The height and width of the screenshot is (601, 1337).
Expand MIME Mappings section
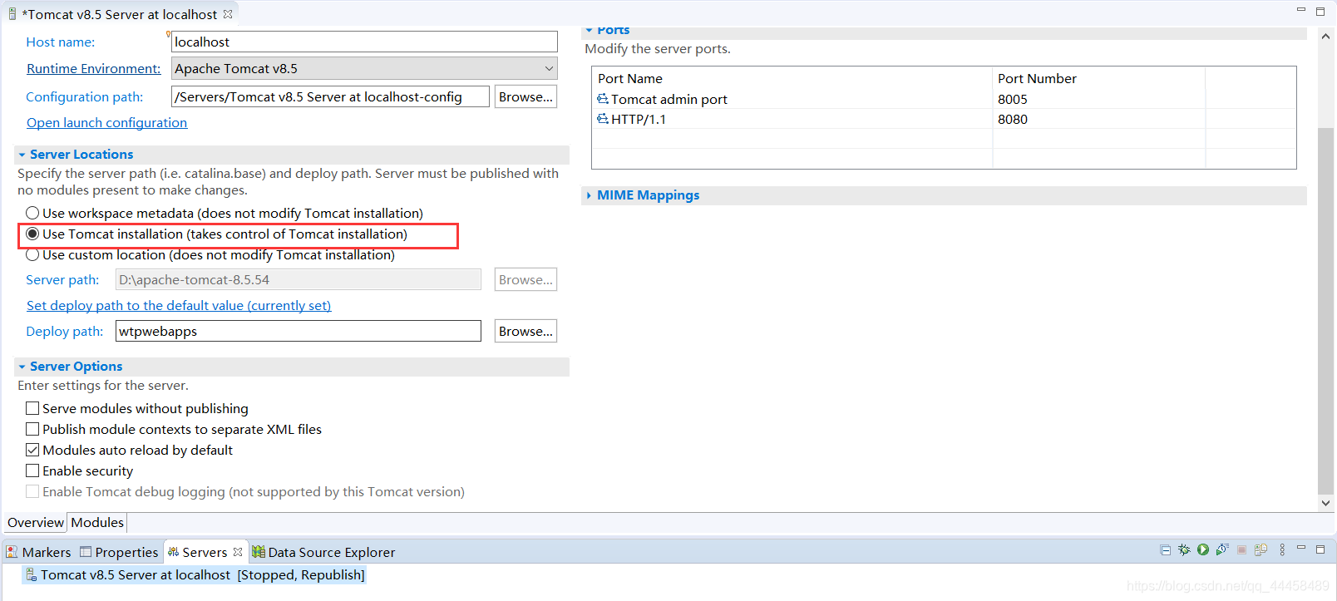589,195
